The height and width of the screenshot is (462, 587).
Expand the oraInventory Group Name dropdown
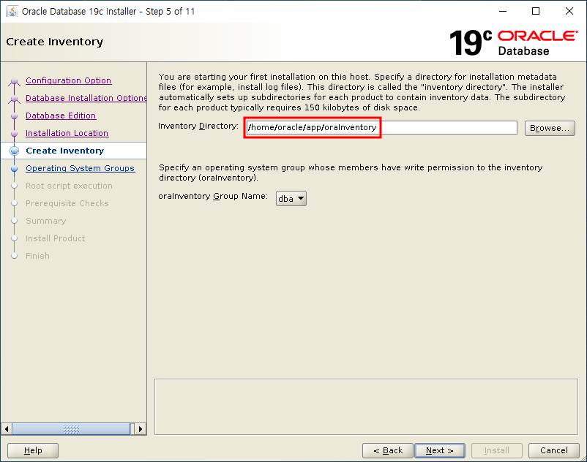tap(291, 199)
